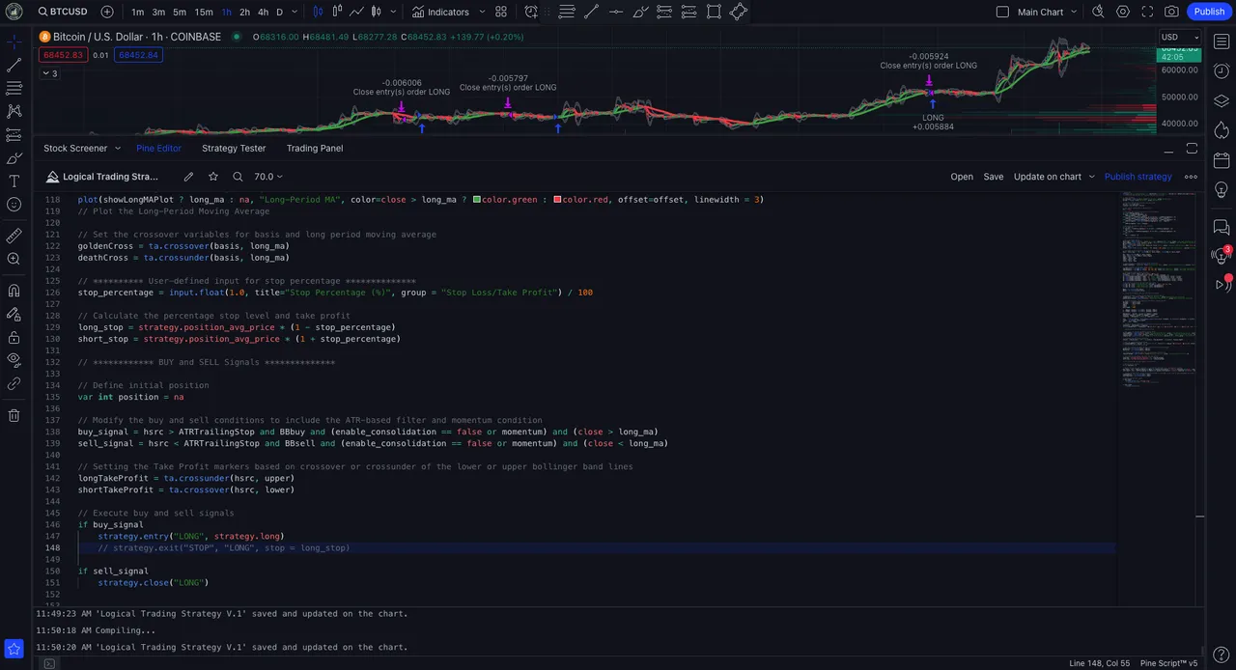Screen dimensions: 1236x670
Task: Search in script with magnifier icon
Action: 238,177
